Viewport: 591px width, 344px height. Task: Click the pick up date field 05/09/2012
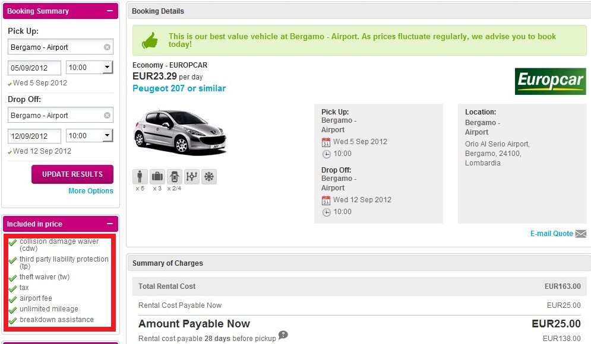pyautogui.click(x=34, y=68)
